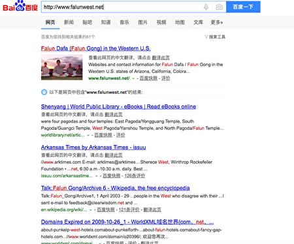Open 百度快照 for the issuu result

click(x=111, y=175)
